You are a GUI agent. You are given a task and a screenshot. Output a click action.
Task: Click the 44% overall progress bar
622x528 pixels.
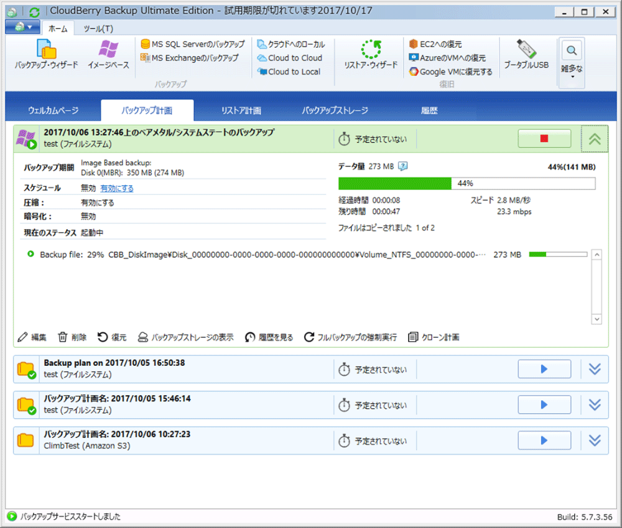pos(467,183)
